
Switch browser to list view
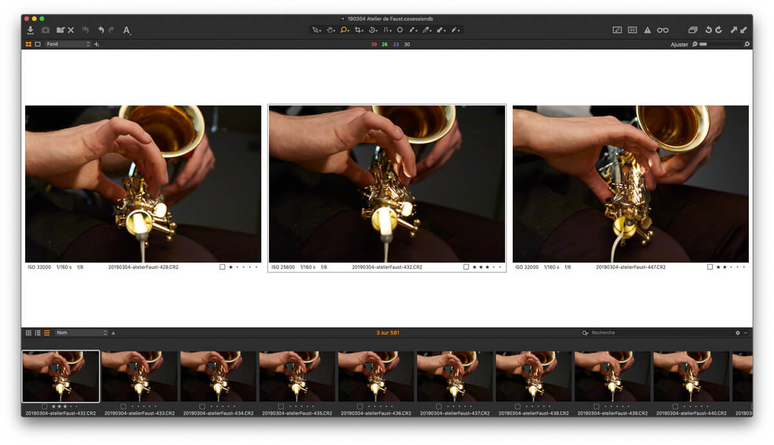37,333
